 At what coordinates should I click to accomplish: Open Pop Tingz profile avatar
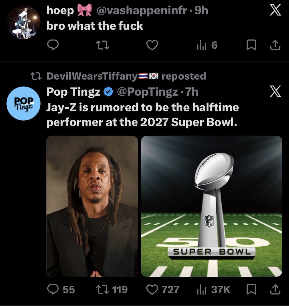(23, 104)
